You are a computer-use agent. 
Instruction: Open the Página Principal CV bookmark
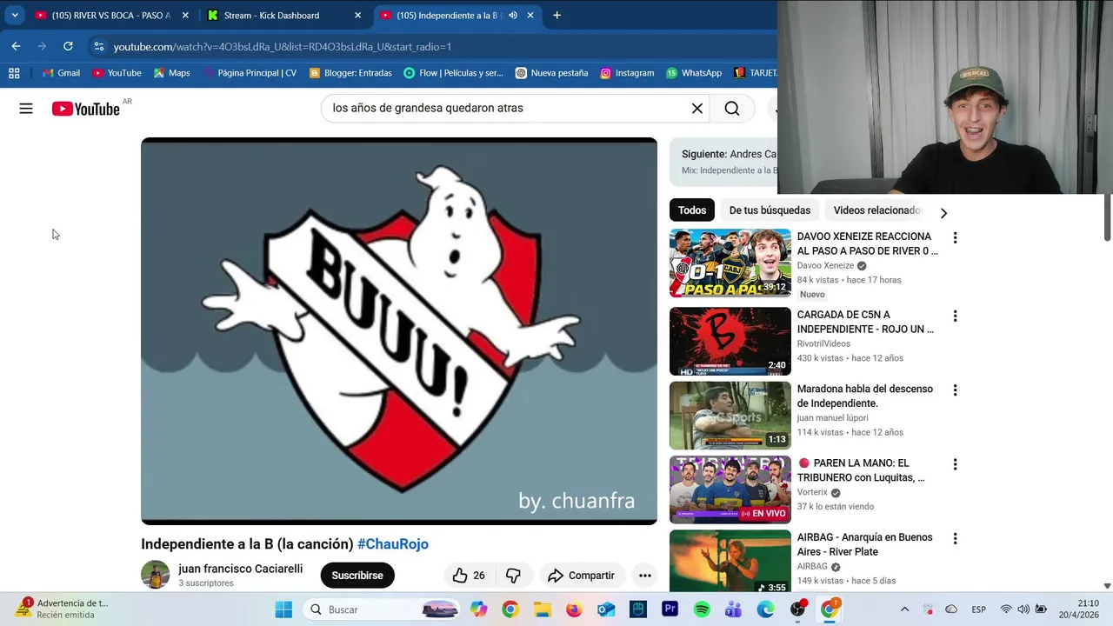[x=250, y=73]
